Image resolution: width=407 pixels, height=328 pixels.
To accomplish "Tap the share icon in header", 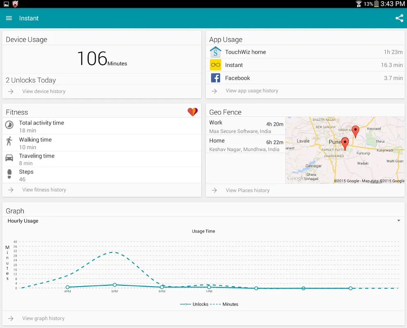I will click(399, 18).
